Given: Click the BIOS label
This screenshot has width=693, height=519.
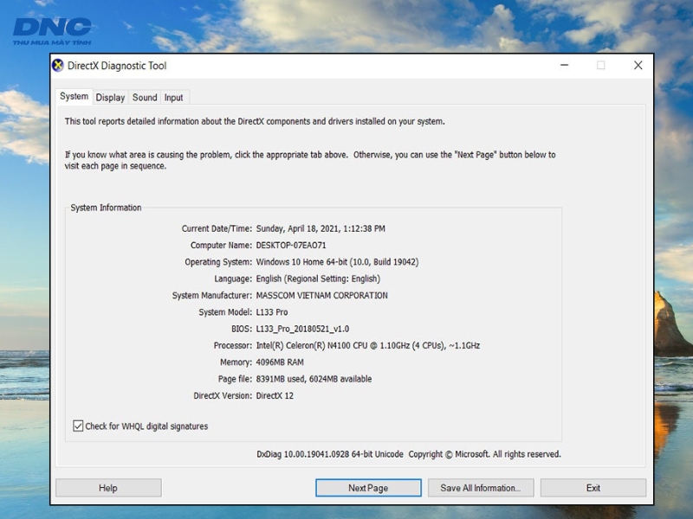Looking at the screenshot, I should (242, 330).
